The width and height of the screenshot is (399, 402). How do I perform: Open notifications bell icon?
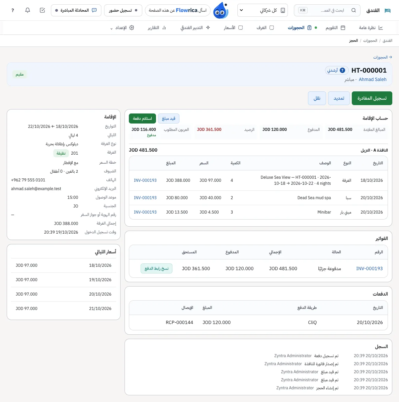point(28,10)
